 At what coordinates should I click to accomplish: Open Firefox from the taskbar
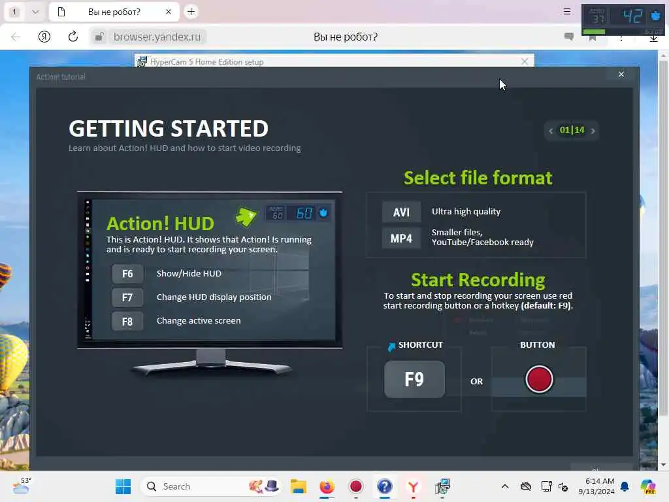click(327, 486)
